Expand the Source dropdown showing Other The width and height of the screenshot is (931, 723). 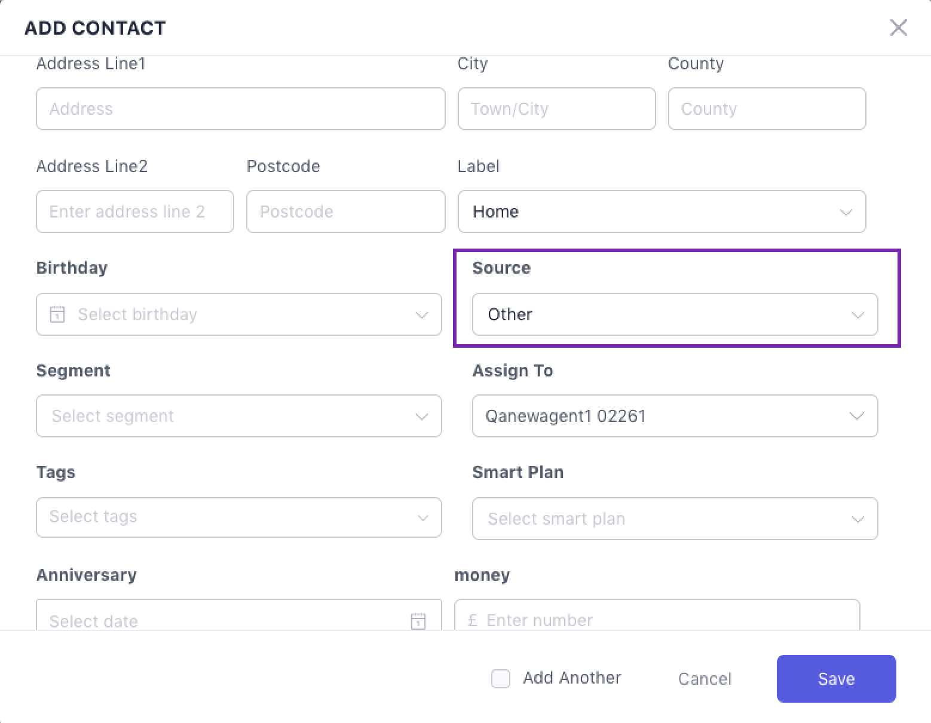click(x=675, y=314)
